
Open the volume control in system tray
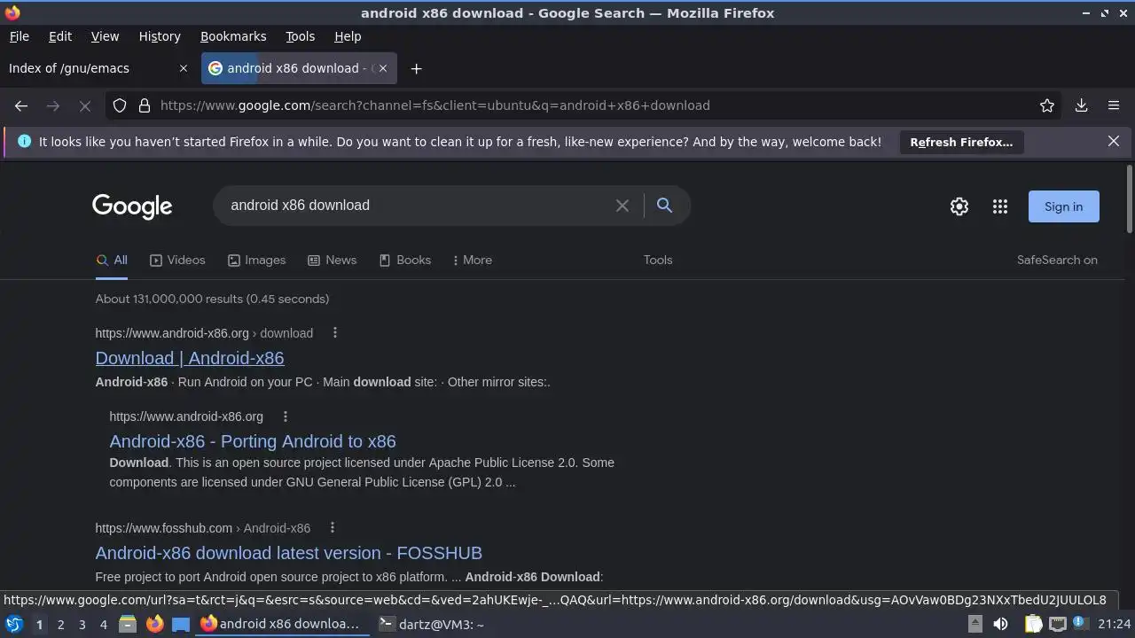pyautogui.click(x=1000, y=624)
